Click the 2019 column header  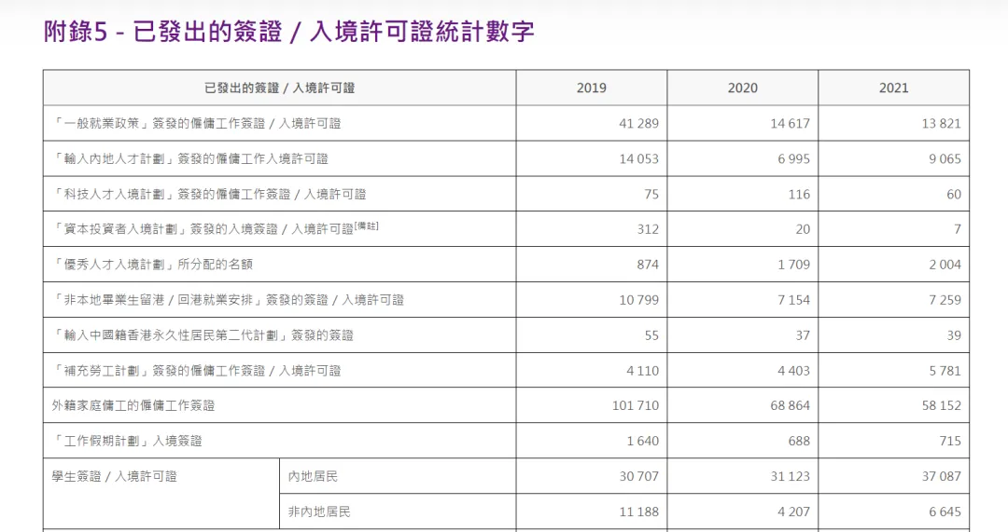click(592, 88)
